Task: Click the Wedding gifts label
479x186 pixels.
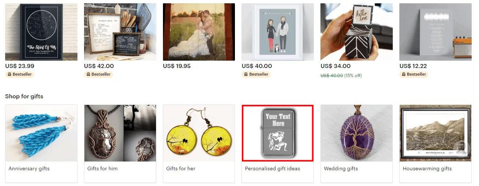Action: [341, 168]
